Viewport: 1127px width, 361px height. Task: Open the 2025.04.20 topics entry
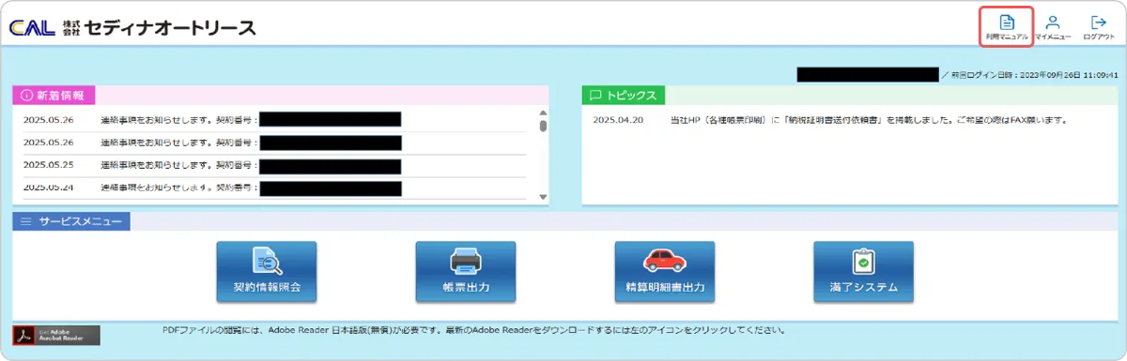click(x=830, y=120)
